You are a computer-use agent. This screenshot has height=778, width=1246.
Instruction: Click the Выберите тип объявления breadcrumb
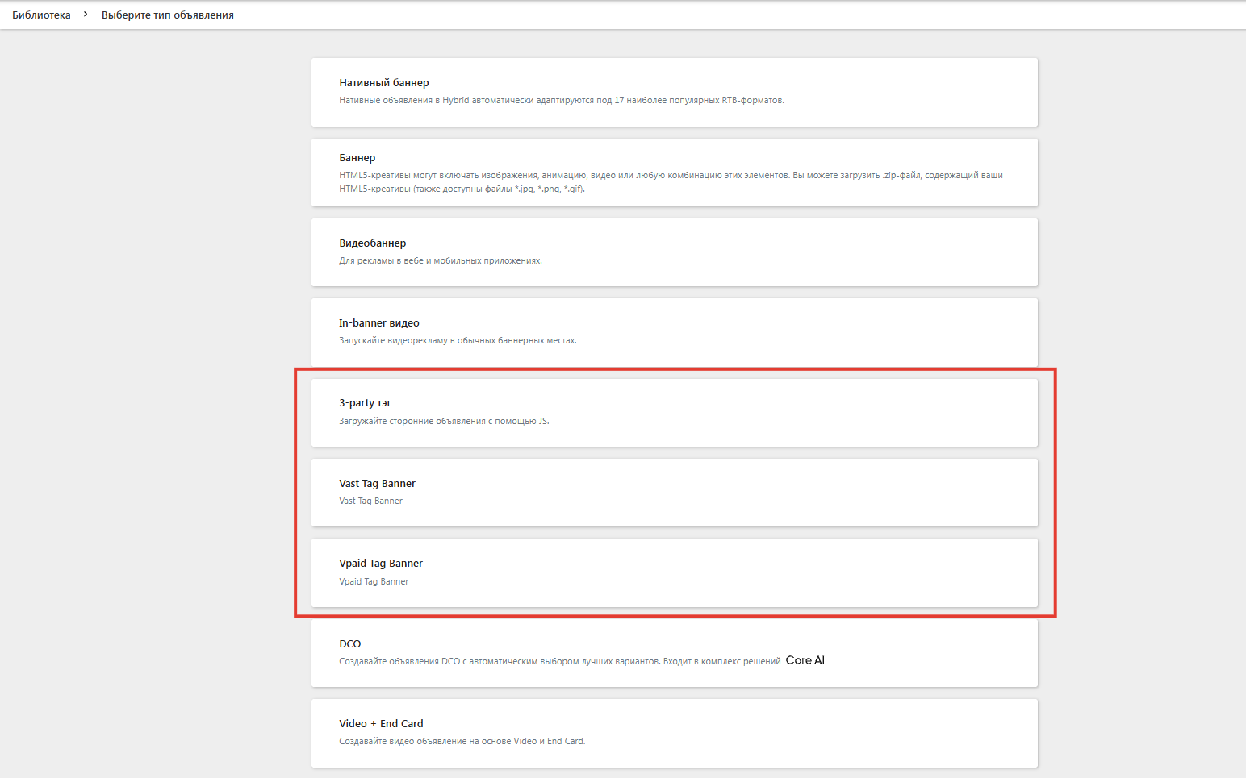coord(167,15)
